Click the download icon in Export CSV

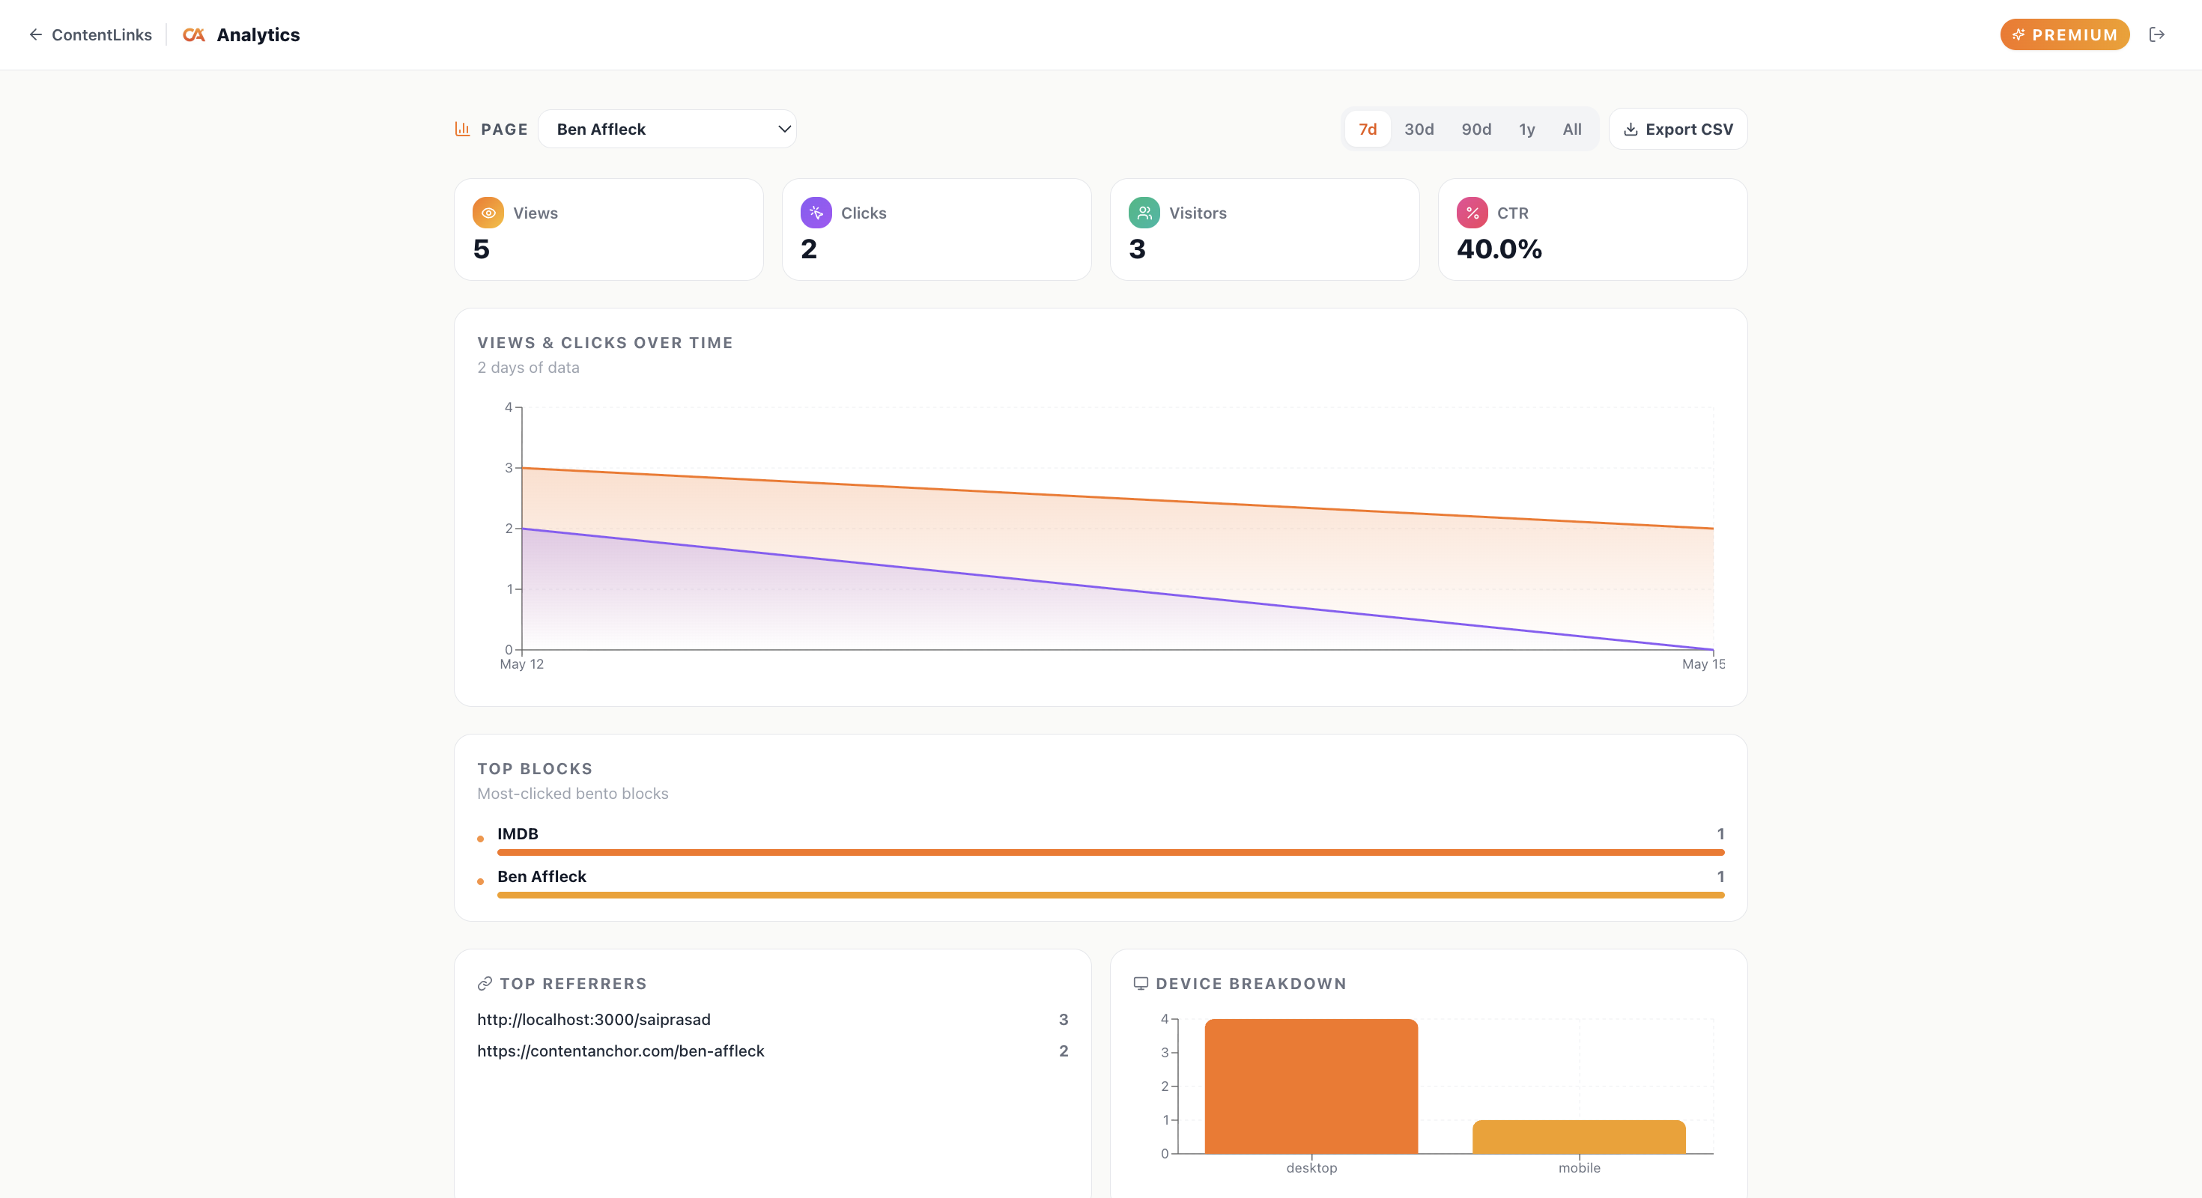point(1631,130)
